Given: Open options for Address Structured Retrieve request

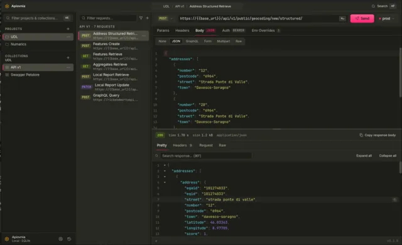Looking at the screenshot, I should click(x=144, y=36).
